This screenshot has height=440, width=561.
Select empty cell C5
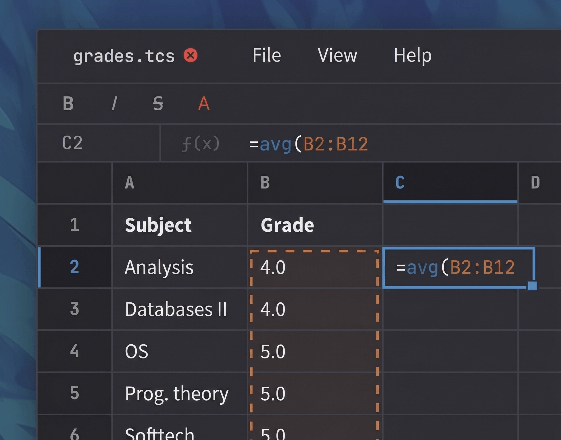(450, 393)
